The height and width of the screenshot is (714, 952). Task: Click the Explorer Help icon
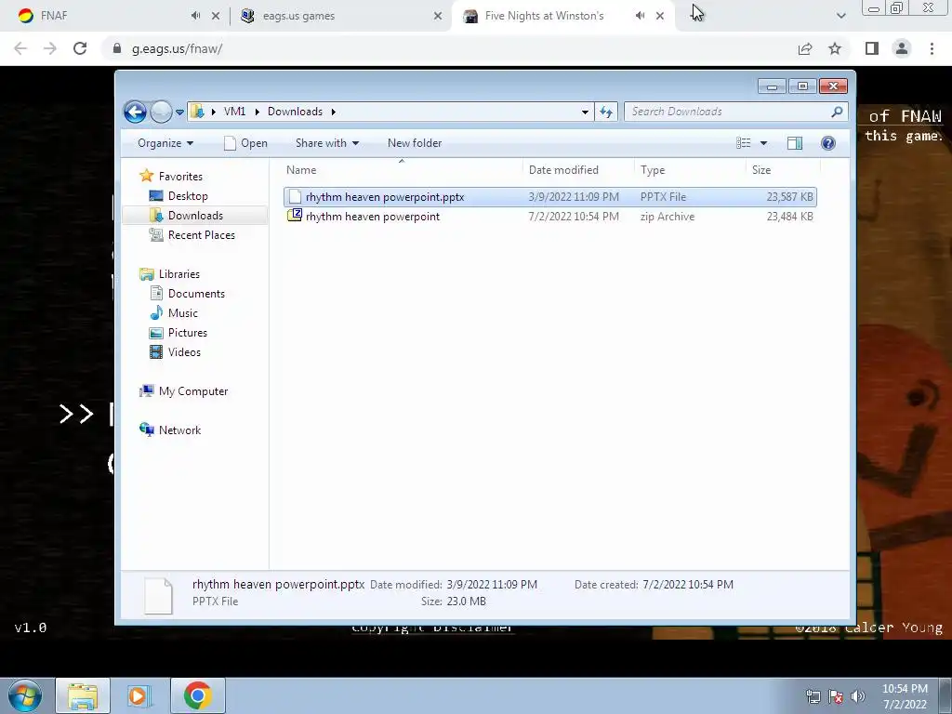[x=828, y=143]
